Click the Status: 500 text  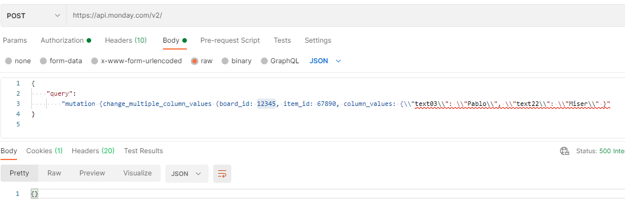[x=601, y=151]
